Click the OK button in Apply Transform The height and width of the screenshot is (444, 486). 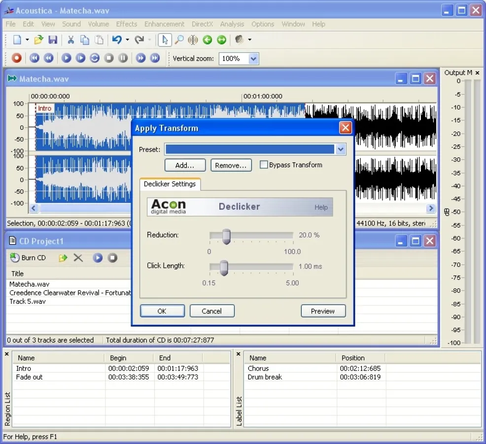tap(162, 311)
